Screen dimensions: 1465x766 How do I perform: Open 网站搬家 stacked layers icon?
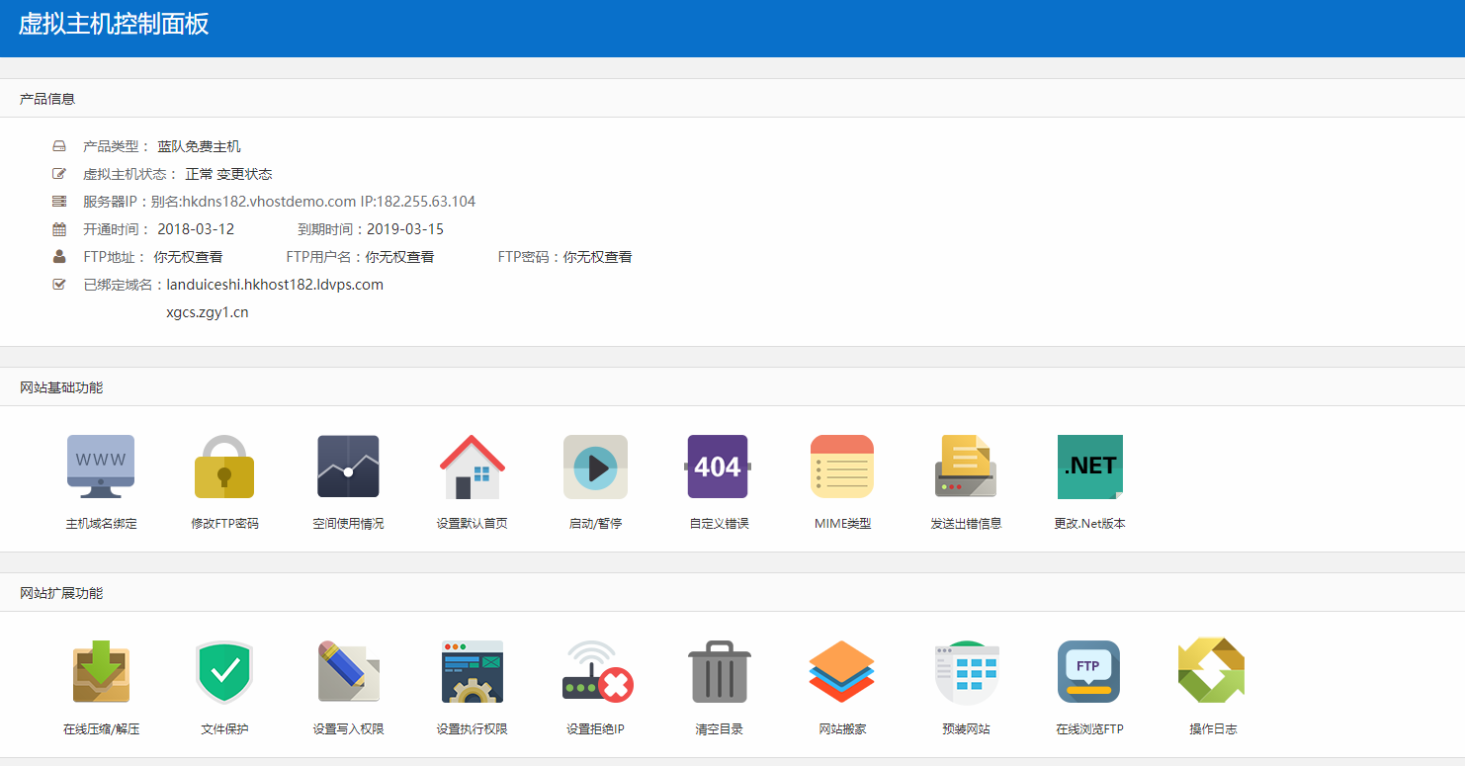842,672
